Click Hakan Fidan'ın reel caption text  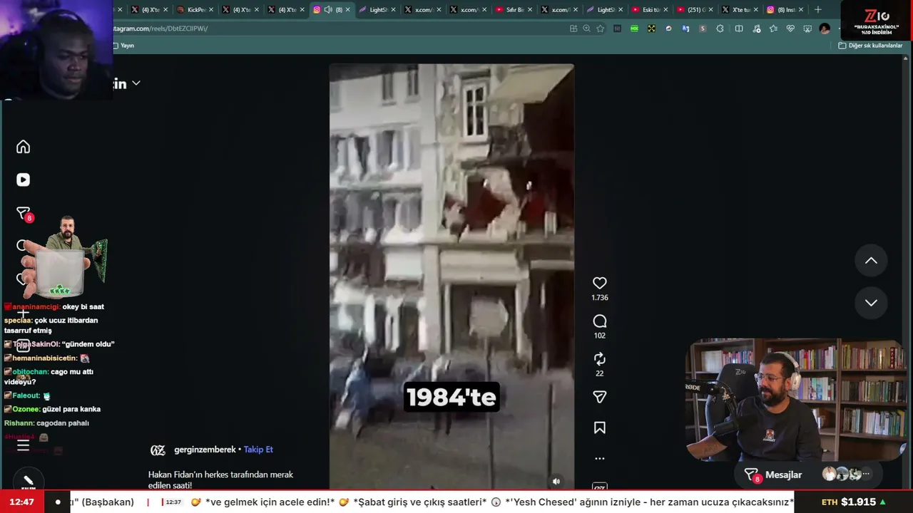220,480
